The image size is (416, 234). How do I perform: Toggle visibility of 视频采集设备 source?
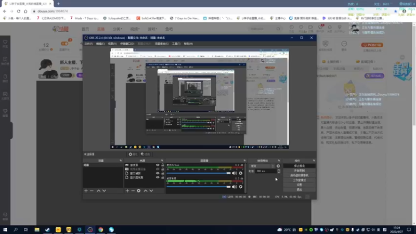(x=158, y=169)
